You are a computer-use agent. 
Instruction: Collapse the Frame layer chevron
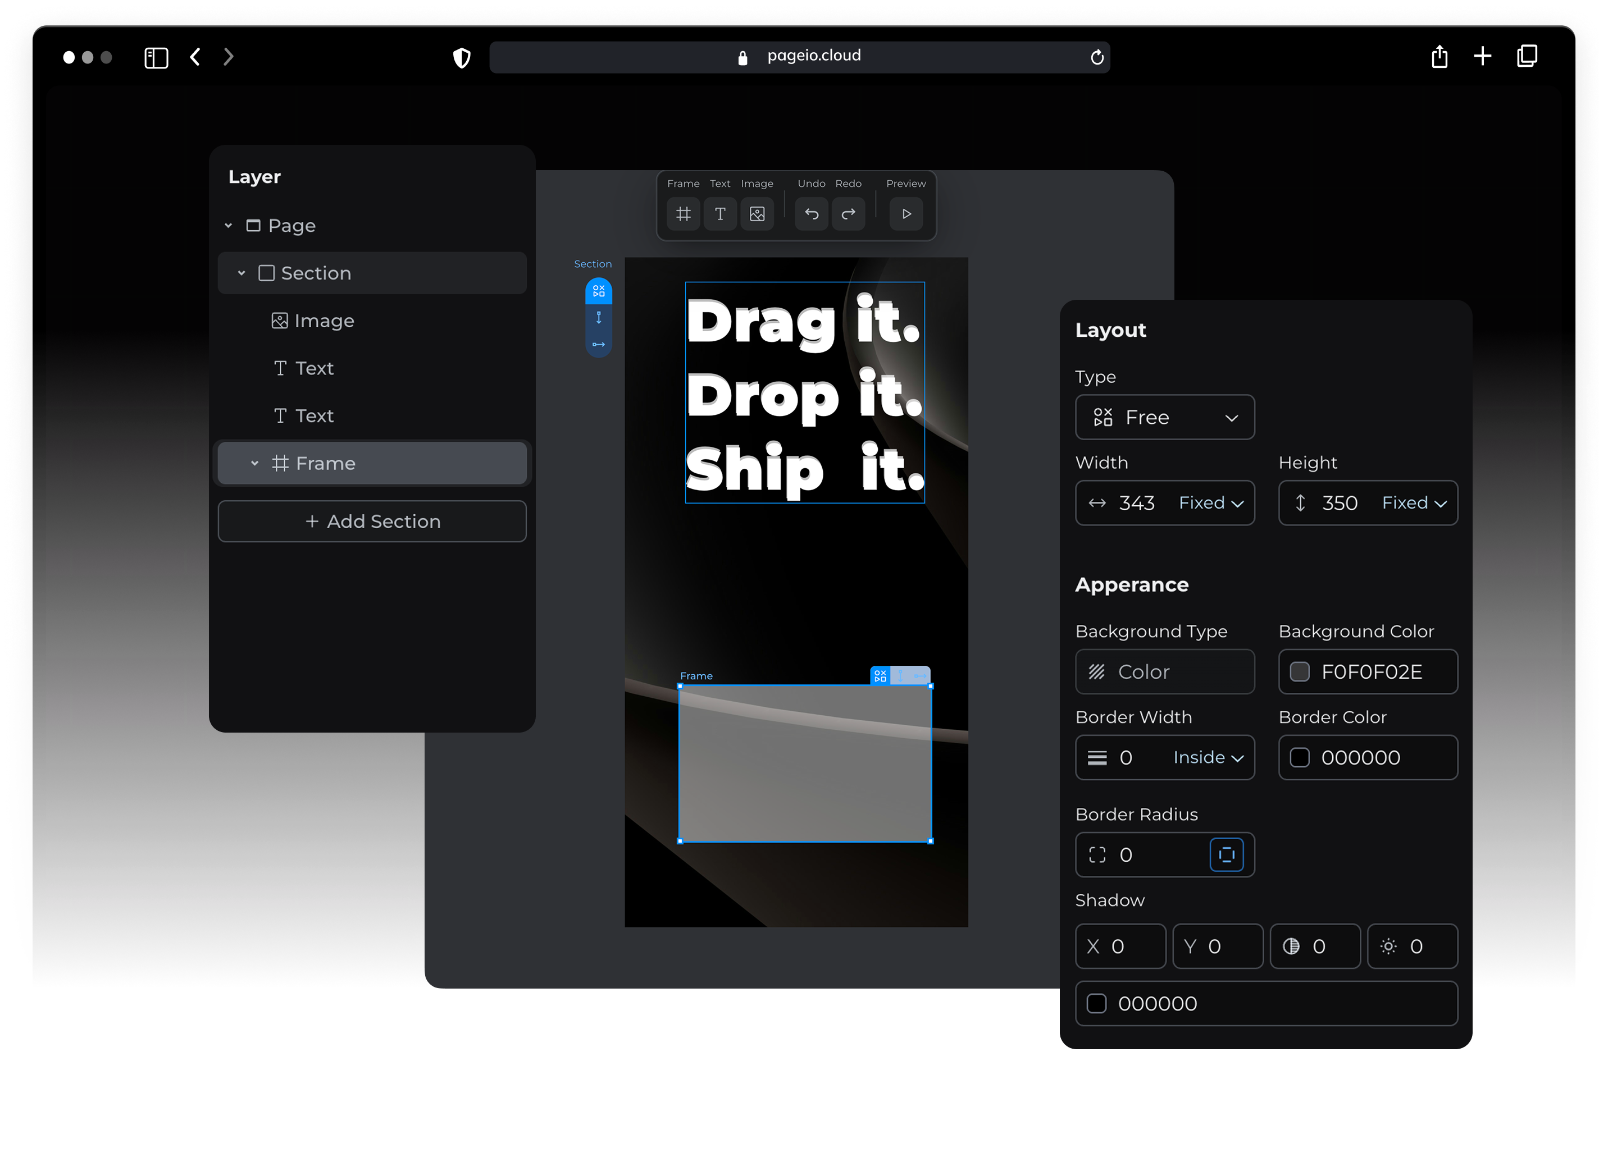click(x=254, y=463)
